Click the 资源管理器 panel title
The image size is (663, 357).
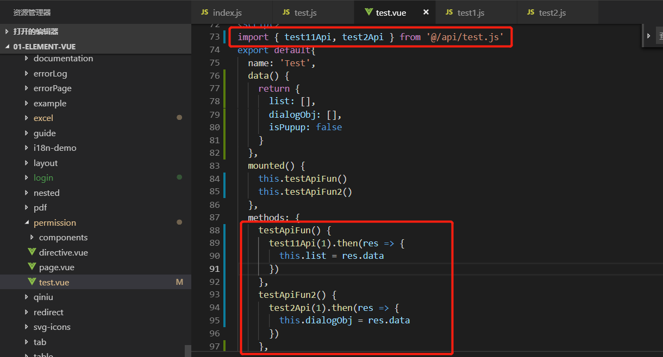click(32, 12)
